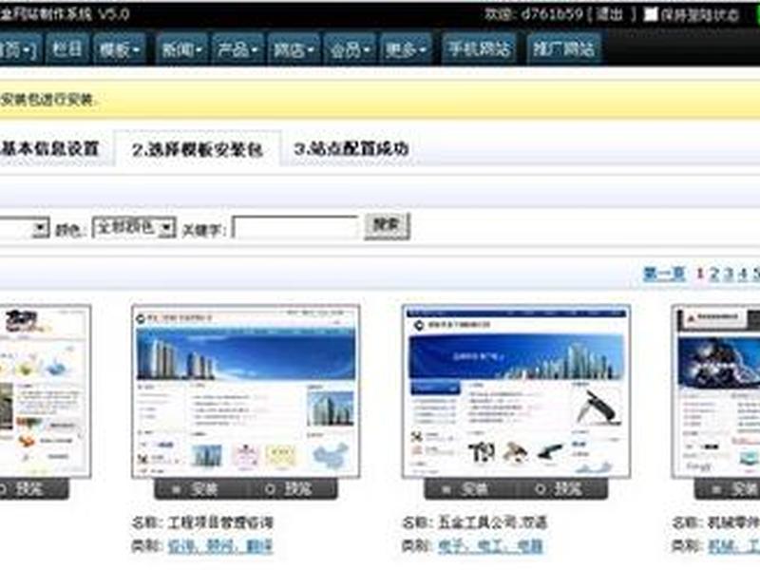Viewport: 760px width, 570px height.
Task: Open the 手机网站 menu item
Action: (479, 48)
